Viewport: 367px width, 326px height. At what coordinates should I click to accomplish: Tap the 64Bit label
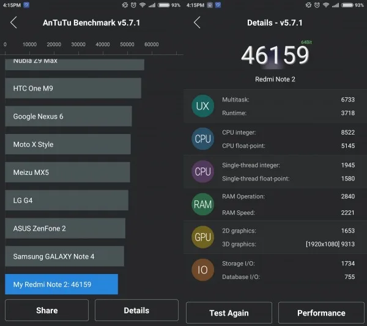[x=306, y=42]
